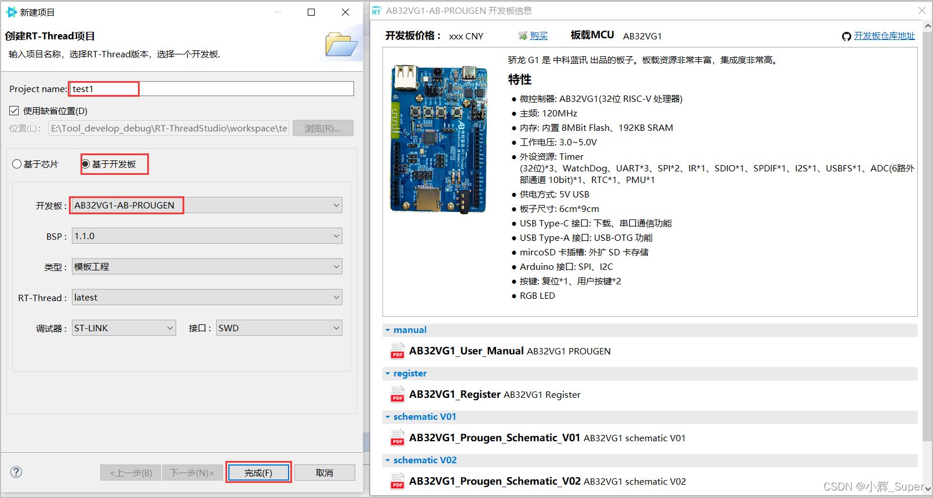Viewport: 933px width, 498px height.
Task: Open the debugger ST-LINK dropdown
Action: (x=124, y=328)
